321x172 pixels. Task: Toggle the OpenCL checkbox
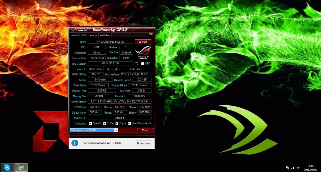tap(91, 123)
